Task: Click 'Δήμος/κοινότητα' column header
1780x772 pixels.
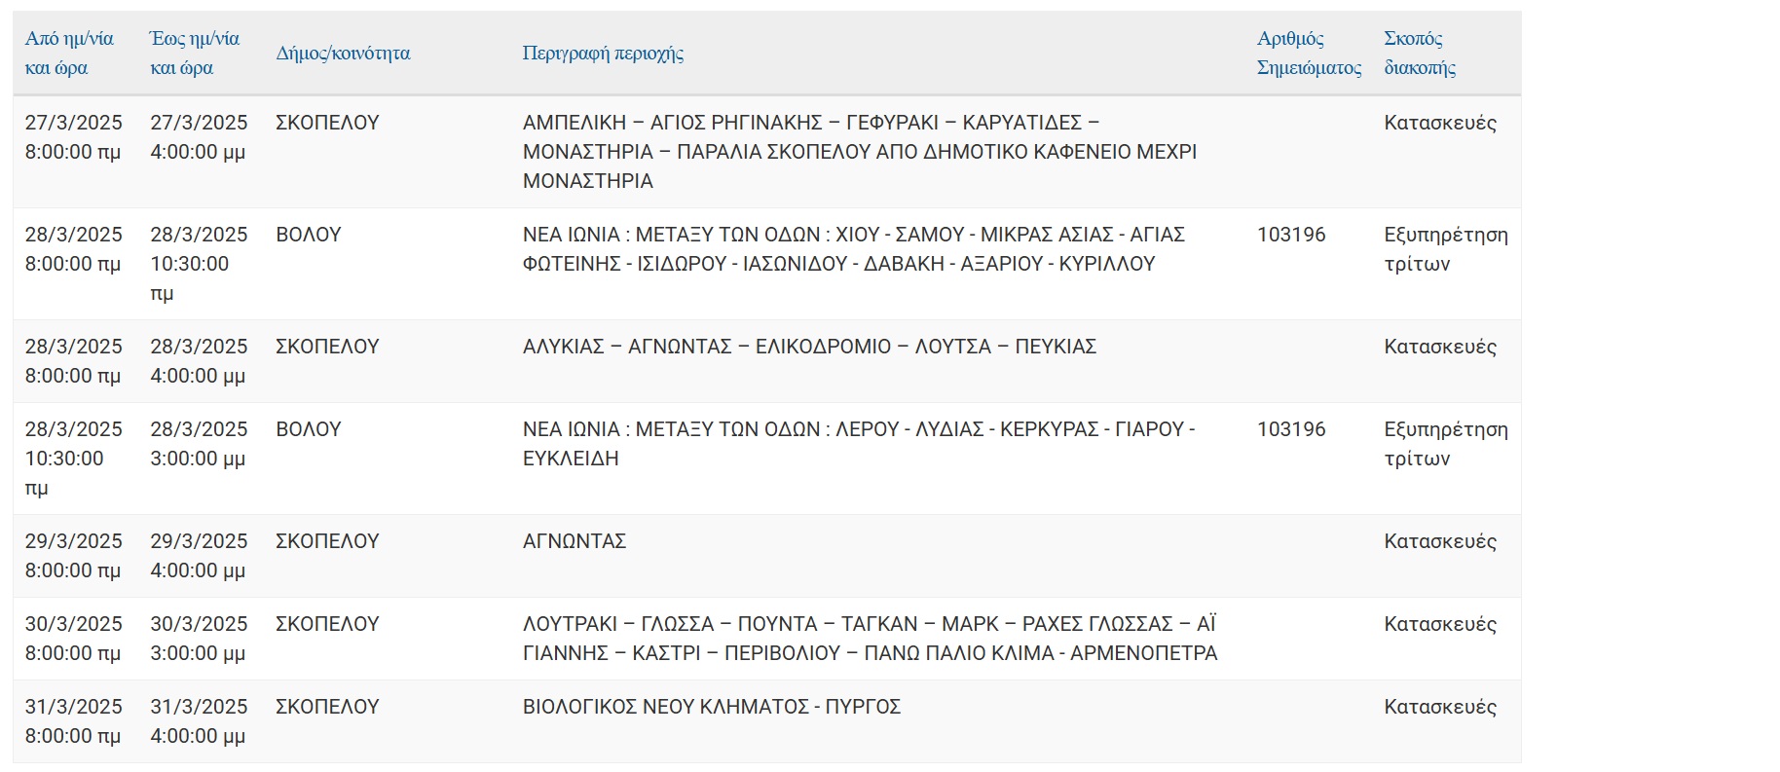Action: click(343, 53)
